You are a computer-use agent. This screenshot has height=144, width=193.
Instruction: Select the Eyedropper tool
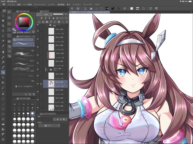pyautogui.click(x=3, y=46)
